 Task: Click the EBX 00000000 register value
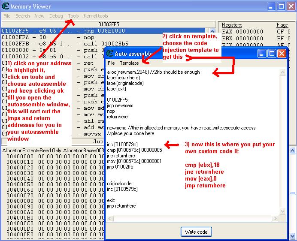(249, 39)
